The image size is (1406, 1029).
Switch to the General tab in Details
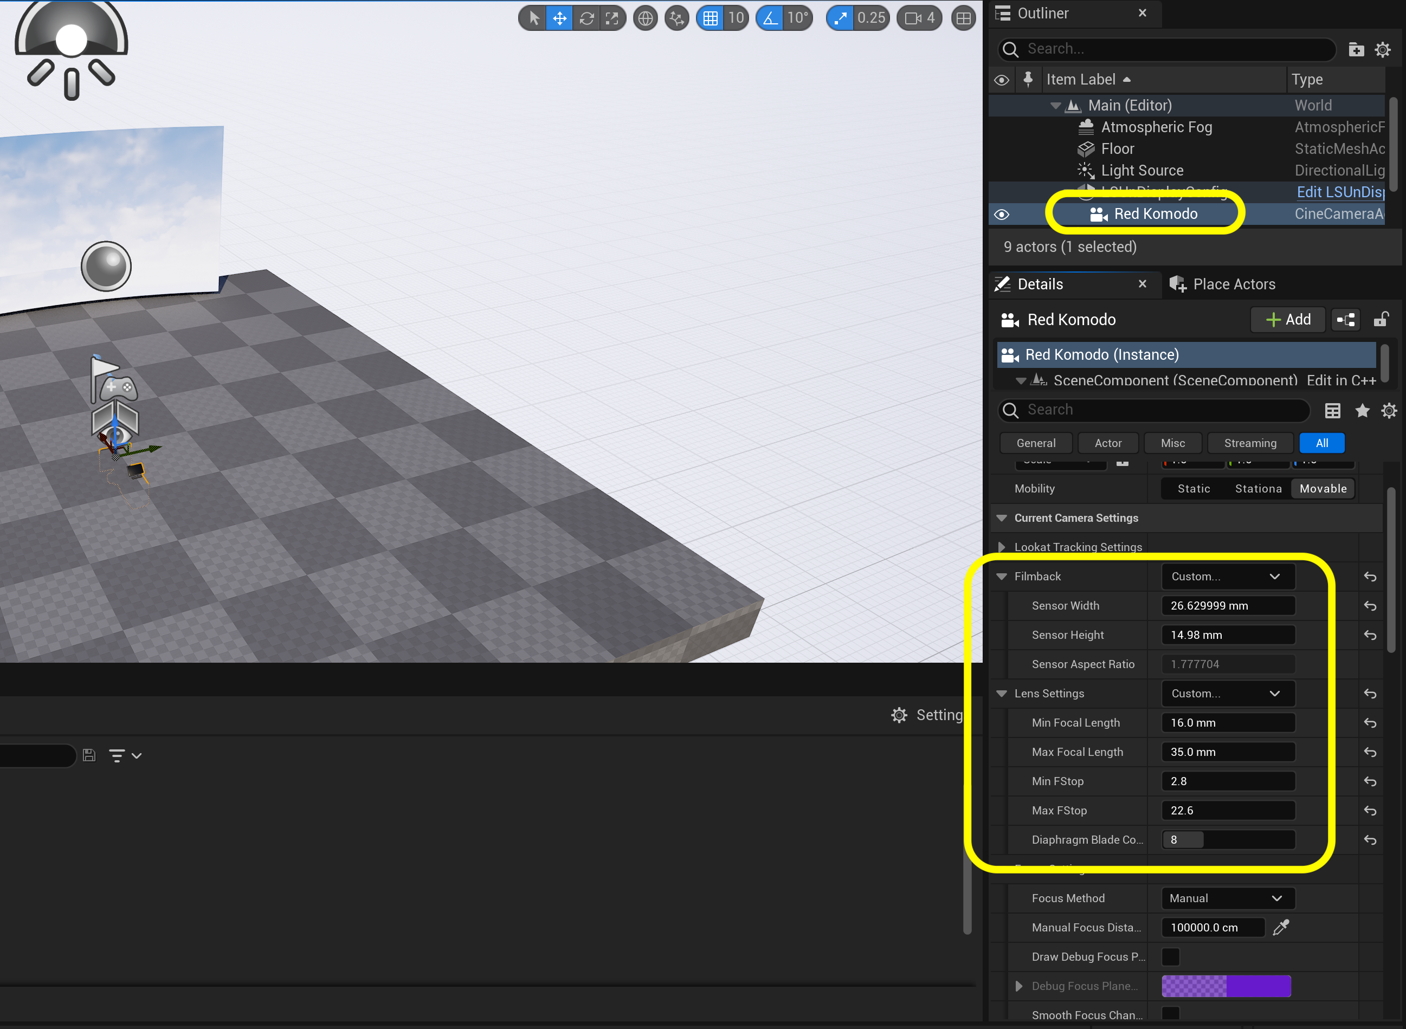1036,442
